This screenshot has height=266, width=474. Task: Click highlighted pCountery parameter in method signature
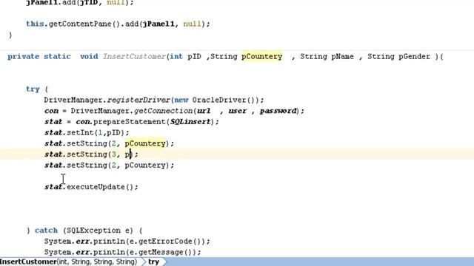261,57
